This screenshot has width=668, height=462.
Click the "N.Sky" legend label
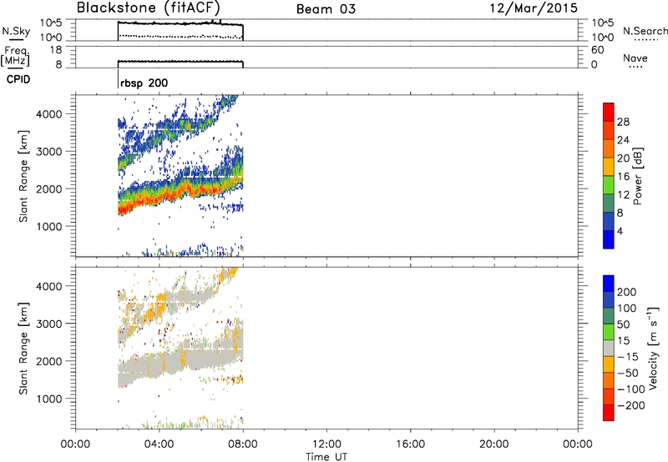coord(16,32)
